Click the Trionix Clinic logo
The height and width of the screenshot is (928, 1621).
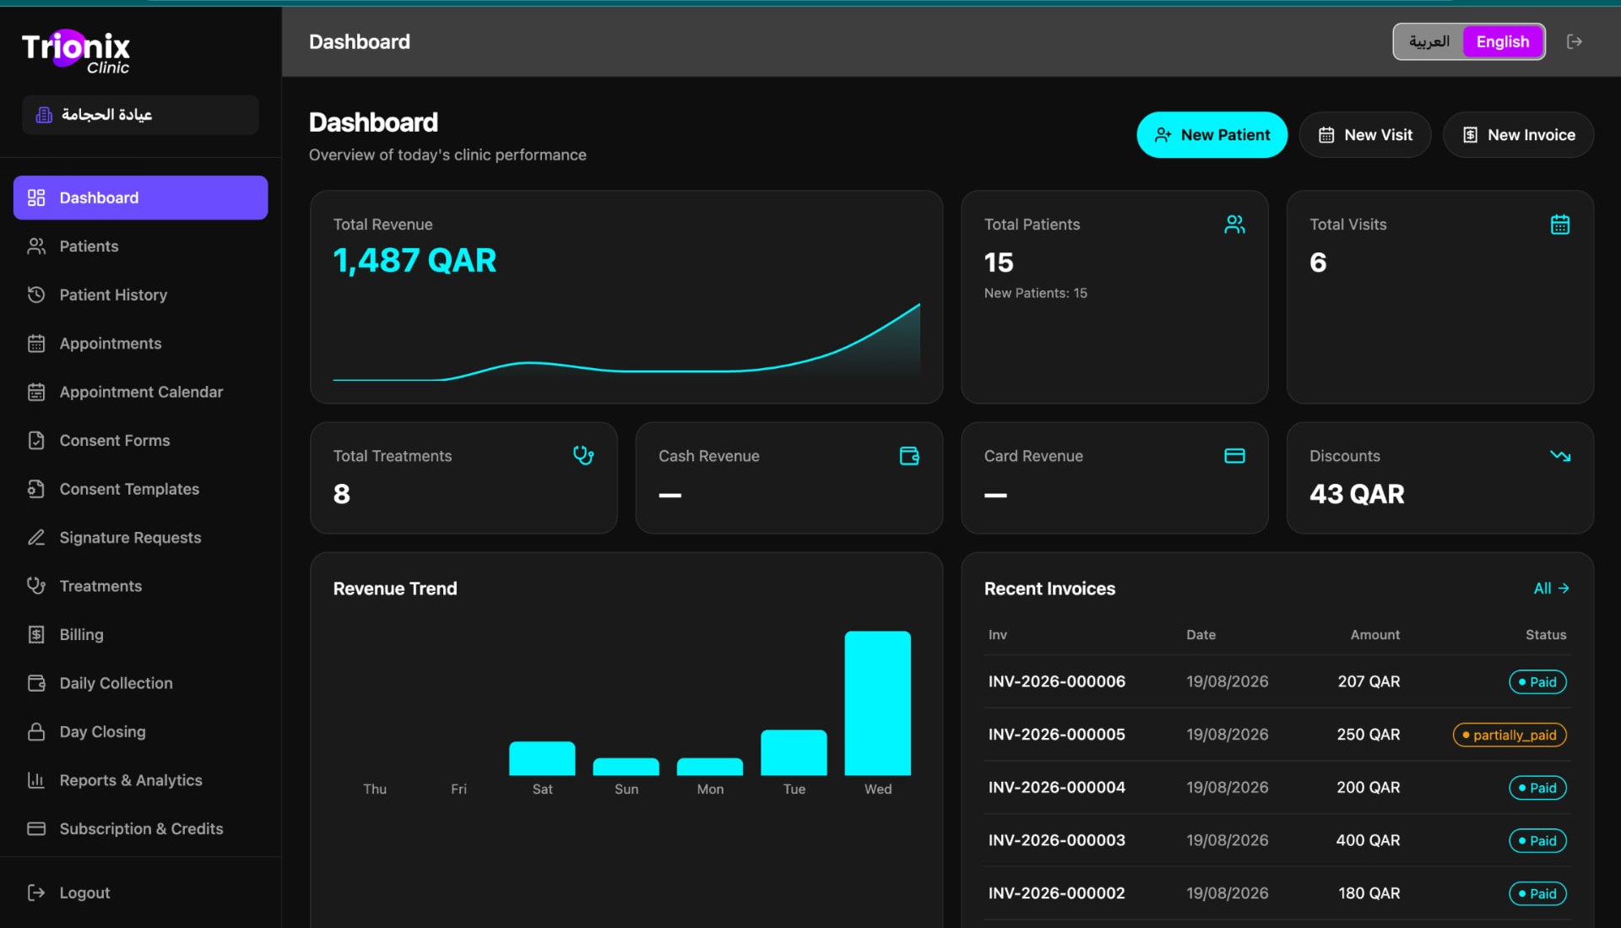tap(76, 52)
